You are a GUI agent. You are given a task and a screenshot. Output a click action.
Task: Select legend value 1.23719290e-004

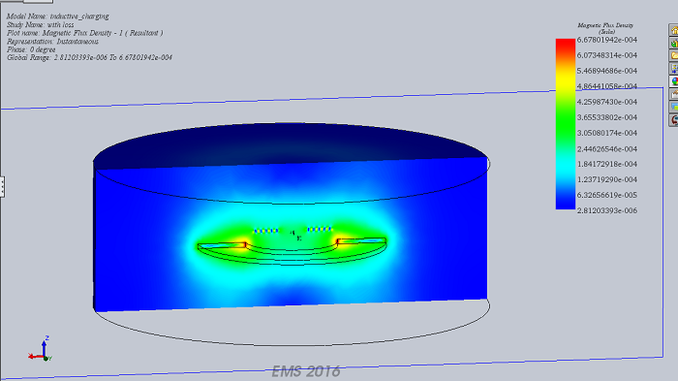coord(606,179)
